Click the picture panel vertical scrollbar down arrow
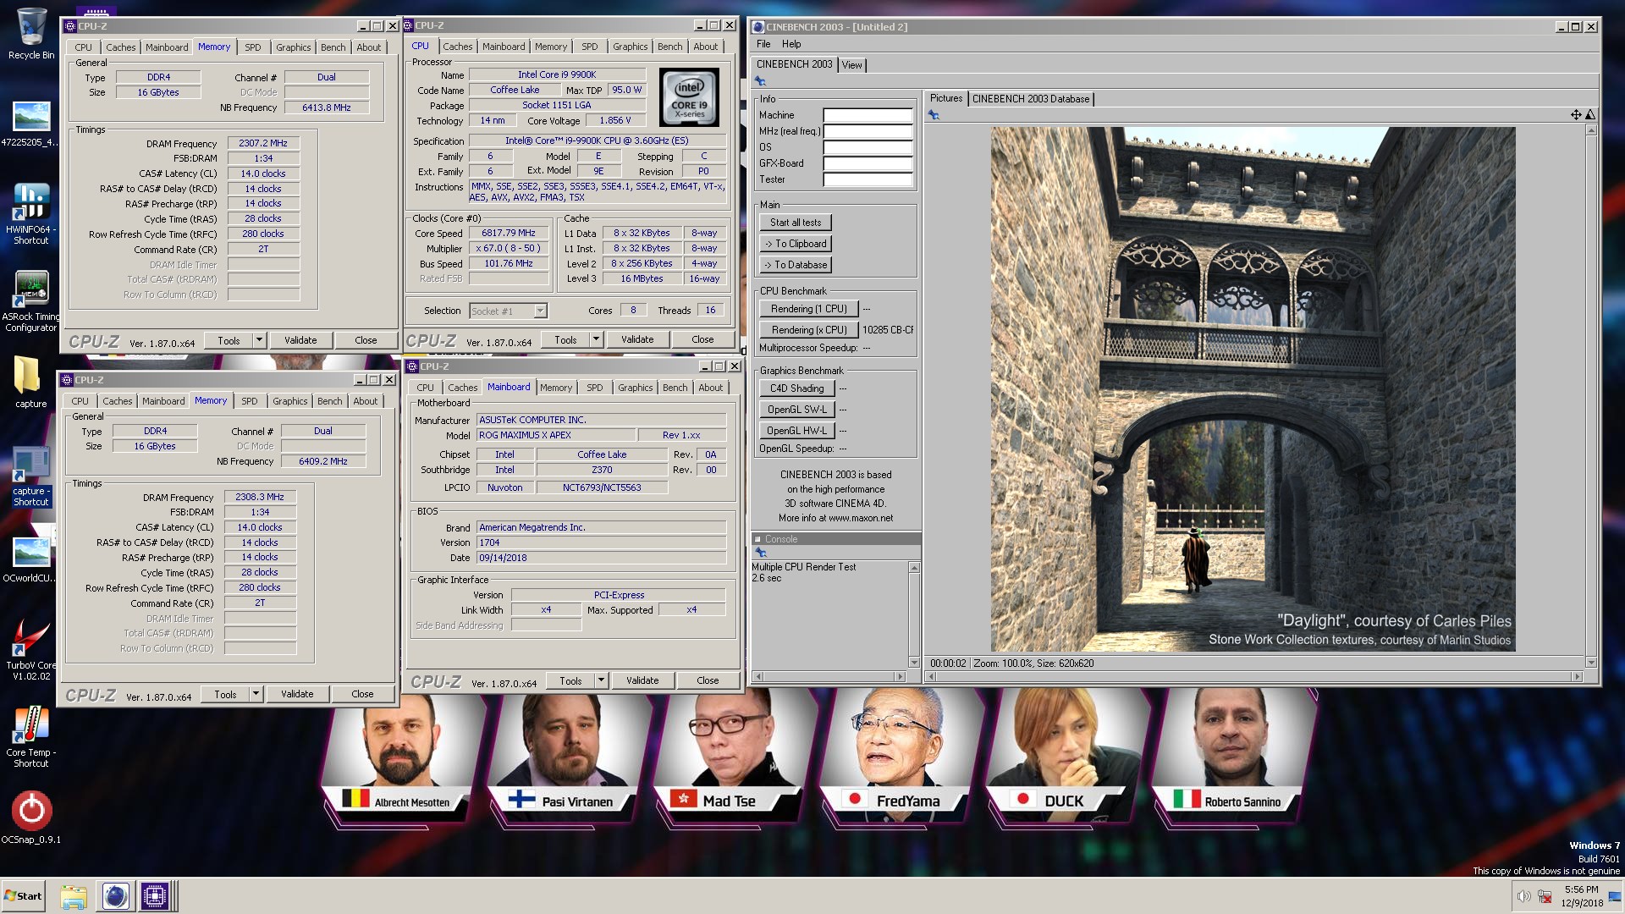Viewport: 1625px width, 914px height. (x=1591, y=663)
